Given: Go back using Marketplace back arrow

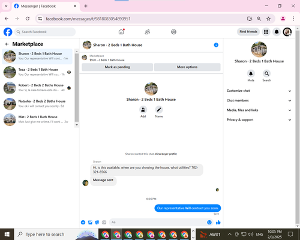Looking at the screenshot, I should point(7,44).
